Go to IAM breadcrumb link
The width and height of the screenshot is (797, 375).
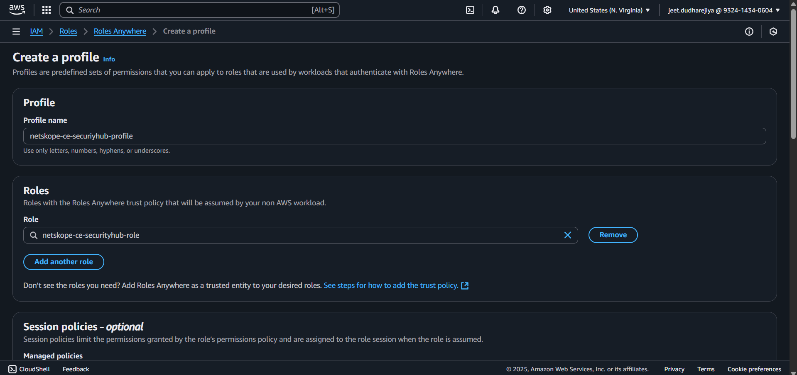[x=37, y=31]
